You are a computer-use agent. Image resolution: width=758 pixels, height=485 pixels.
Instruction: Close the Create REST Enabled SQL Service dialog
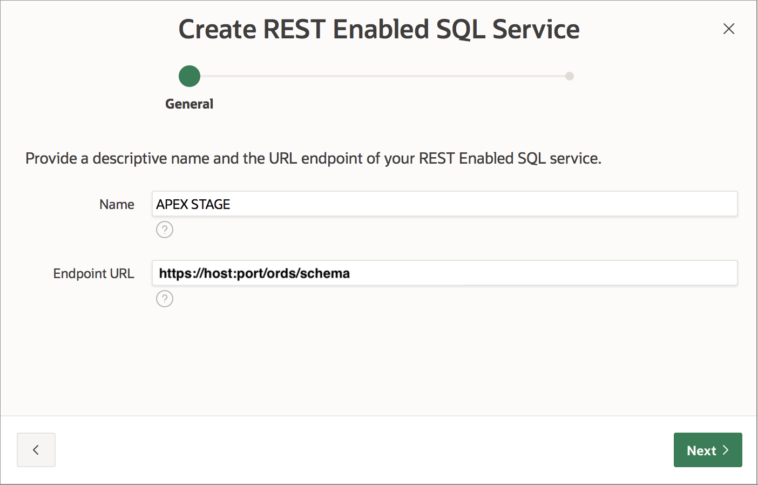tap(729, 29)
